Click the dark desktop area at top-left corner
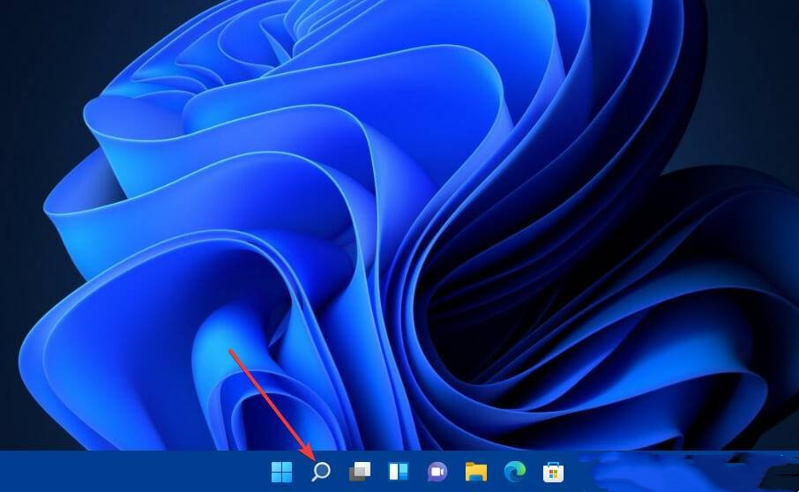 (x=26, y=26)
